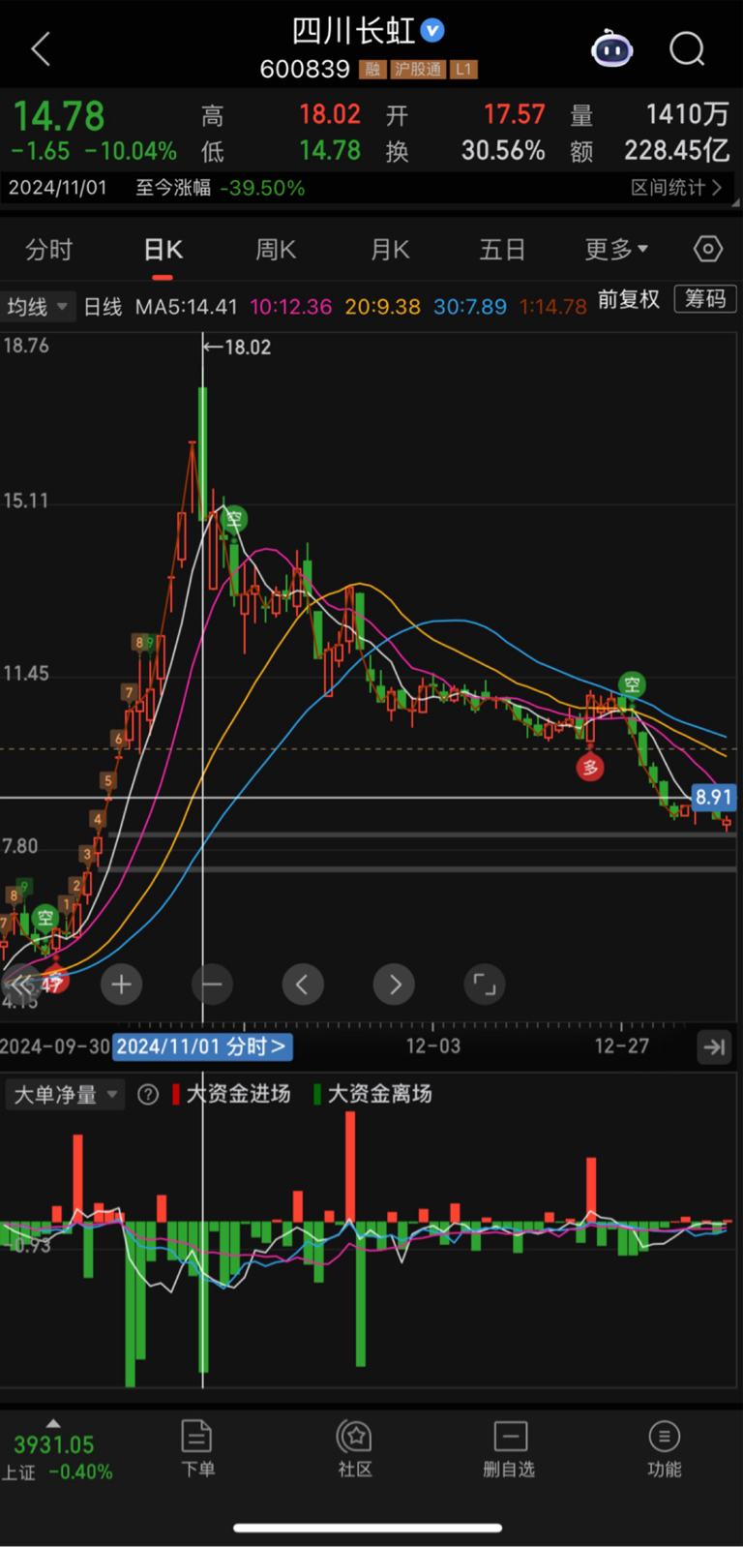This screenshot has width=743, height=1547.
Task: Tap the 8.91 price label
Action: 714,798
